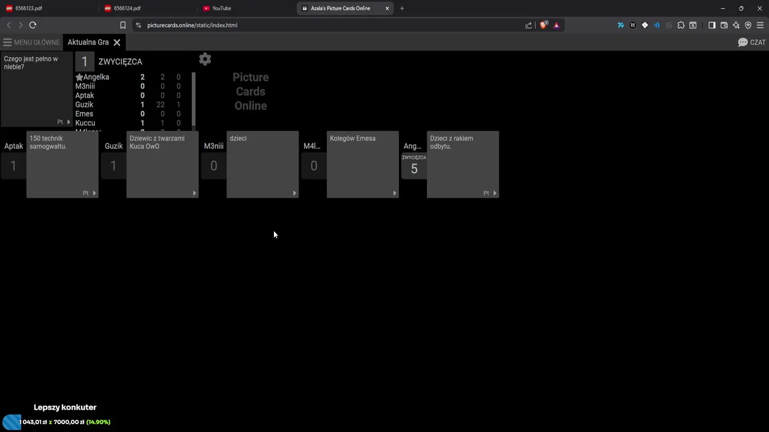Image resolution: width=769 pixels, height=432 pixels.
Task: Open the MENU GŁÓWNE hamburger menu
Action: 31,43
